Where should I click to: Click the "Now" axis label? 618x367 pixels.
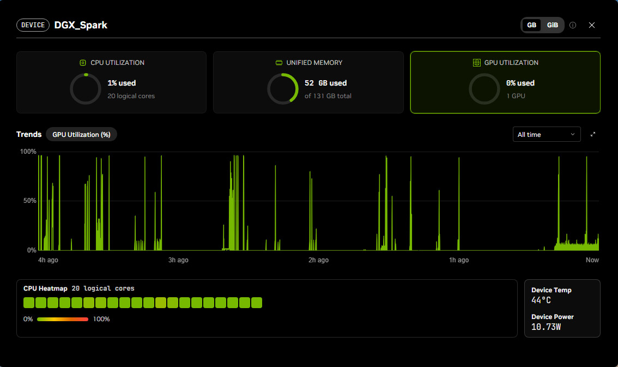tap(592, 260)
